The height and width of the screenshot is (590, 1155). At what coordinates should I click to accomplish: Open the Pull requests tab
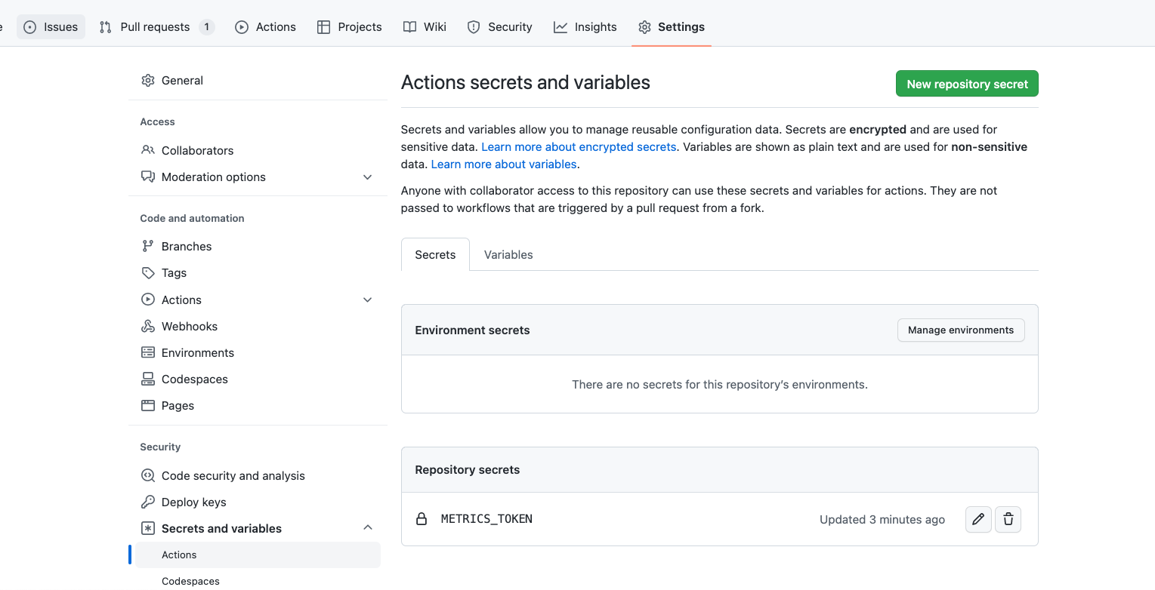coord(157,27)
